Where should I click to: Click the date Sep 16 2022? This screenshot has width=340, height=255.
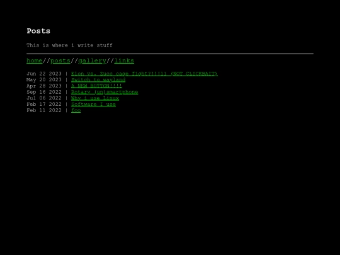44,92
